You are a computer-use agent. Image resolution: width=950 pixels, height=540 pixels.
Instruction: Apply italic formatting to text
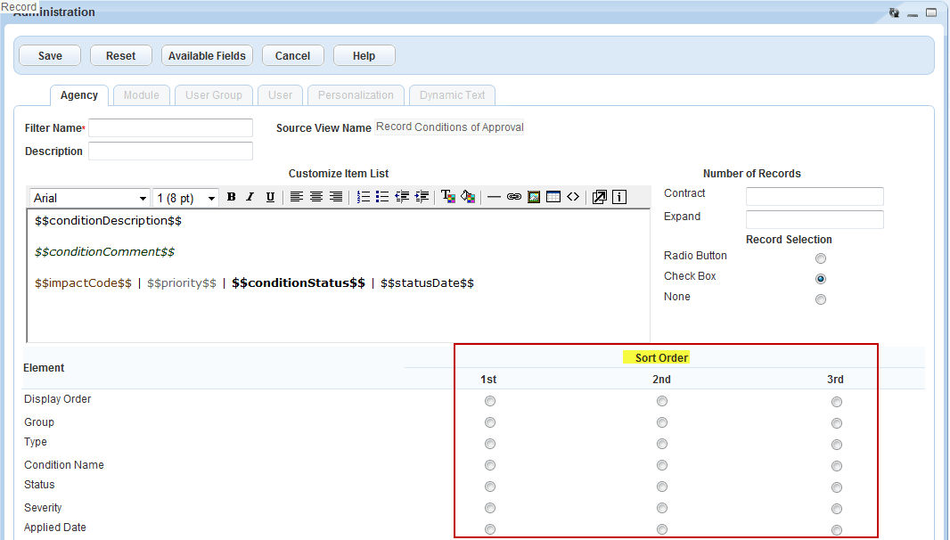pos(250,197)
